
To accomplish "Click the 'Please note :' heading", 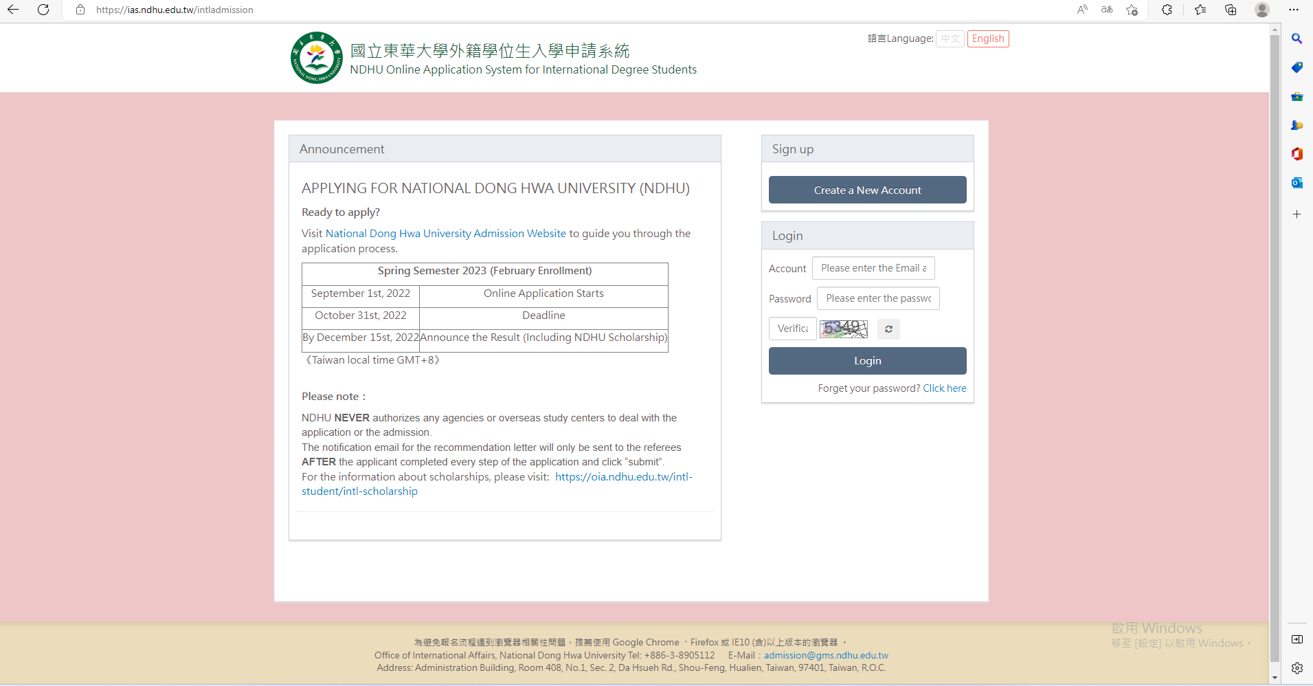I will [x=334, y=397].
